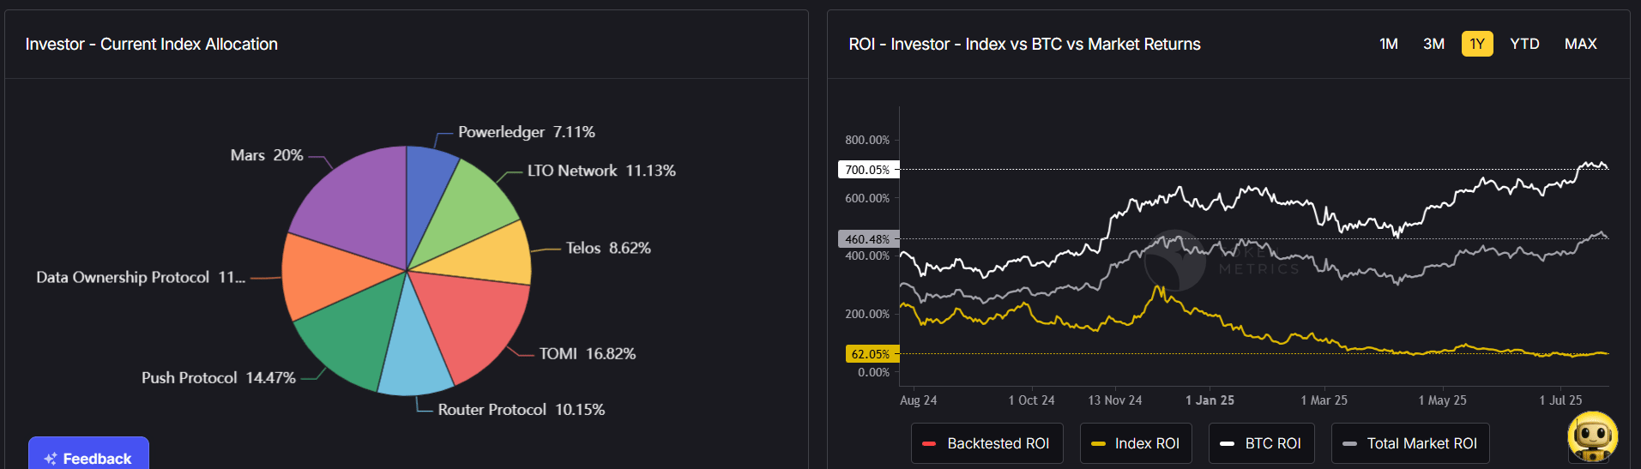1641x469 pixels.
Task: Click the 700.05% BTC ROI value marker
Action: pyautogui.click(x=867, y=170)
